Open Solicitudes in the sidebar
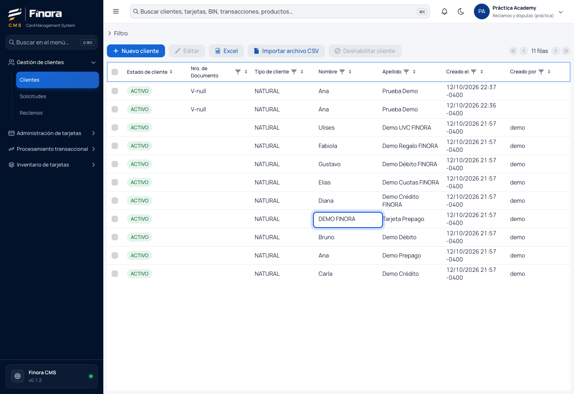The image size is (574, 394). click(33, 96)
